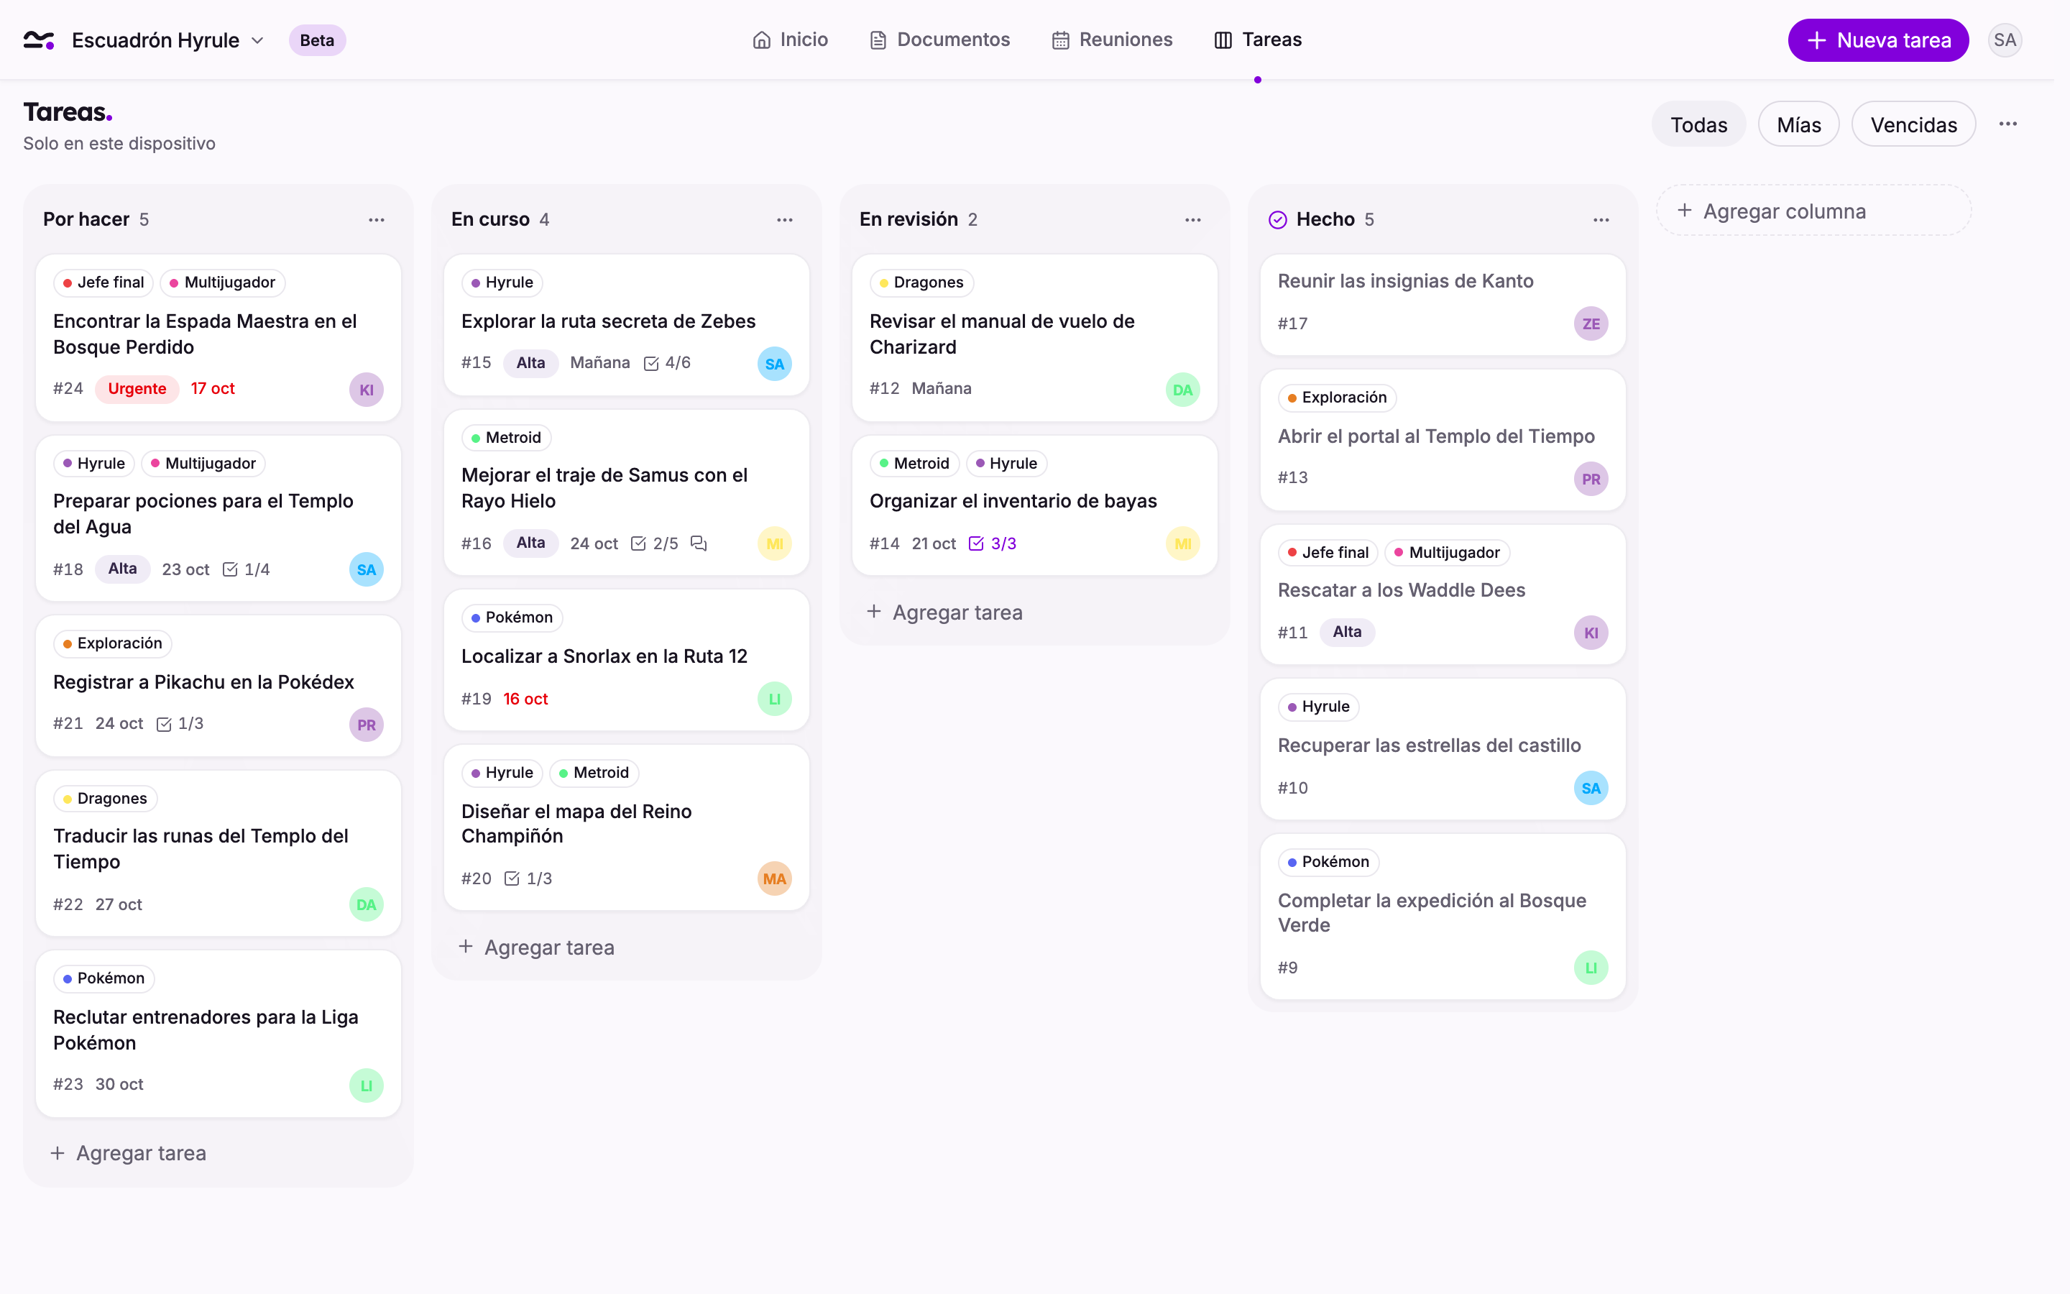Image resolution: width=2070 pixels, height=1294 pixels.
Task: Filter tasks by Todas
Action: [x=1698, y=125]
